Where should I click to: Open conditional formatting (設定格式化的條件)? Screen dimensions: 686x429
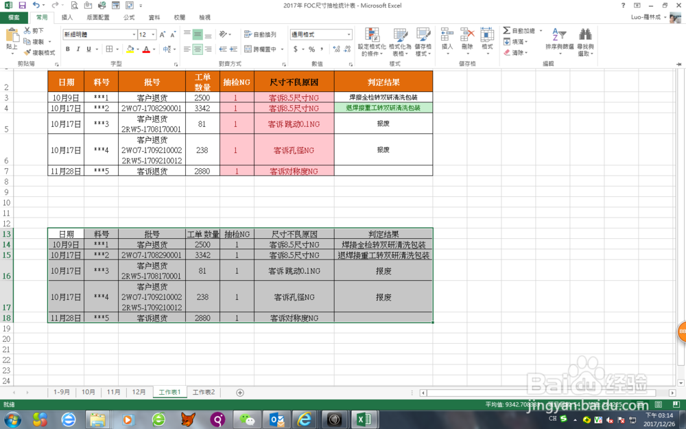tap(372, 42)
